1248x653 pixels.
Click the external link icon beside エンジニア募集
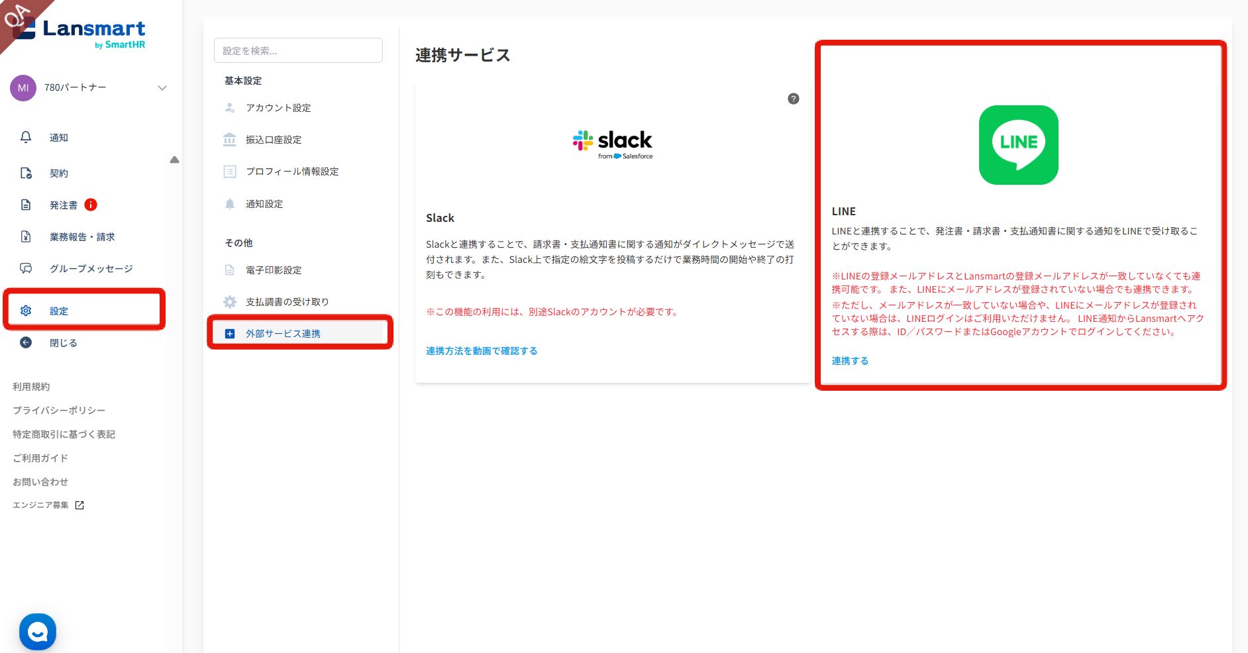point(79,505)
